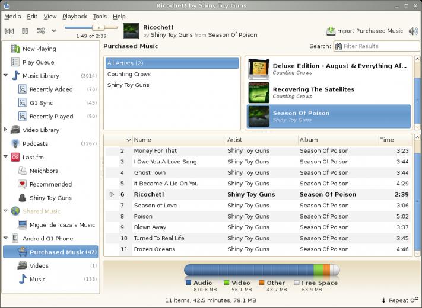Click the previous track button
This screenshot has width=422, height=308.
(x=9, y=31)
